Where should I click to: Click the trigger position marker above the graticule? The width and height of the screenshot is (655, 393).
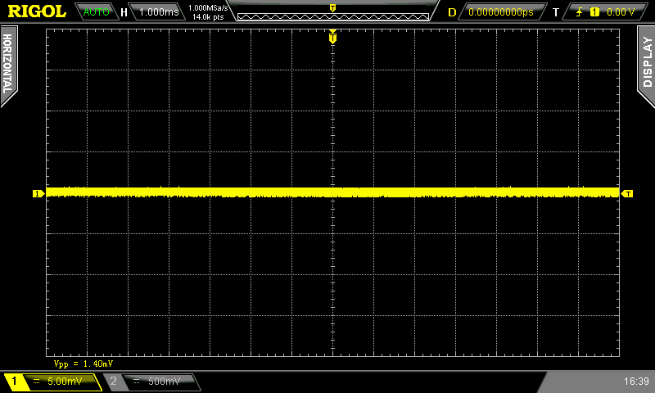tap(332, 38)
